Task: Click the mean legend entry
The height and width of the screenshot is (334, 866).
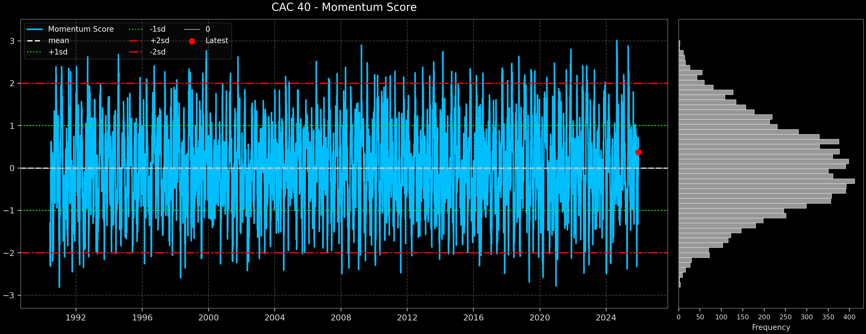Action: 58,41
